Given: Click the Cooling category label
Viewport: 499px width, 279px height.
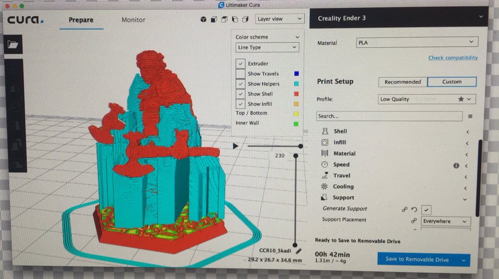Looking at the screenshot, I should point(343,186).
